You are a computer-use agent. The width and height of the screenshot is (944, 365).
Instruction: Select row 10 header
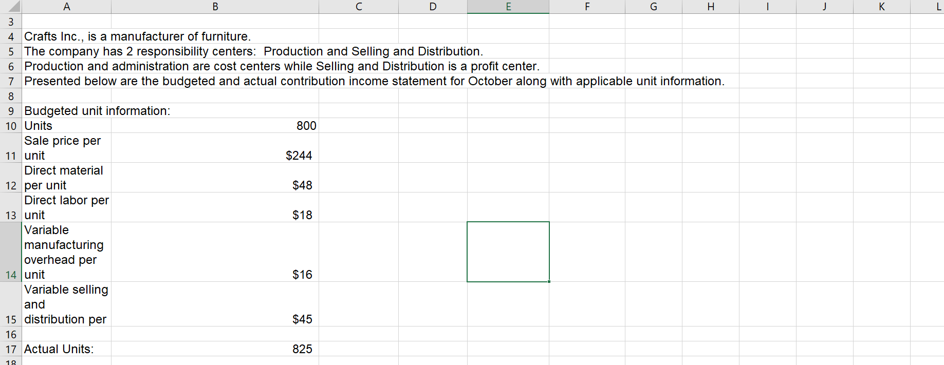click(11, 126)
